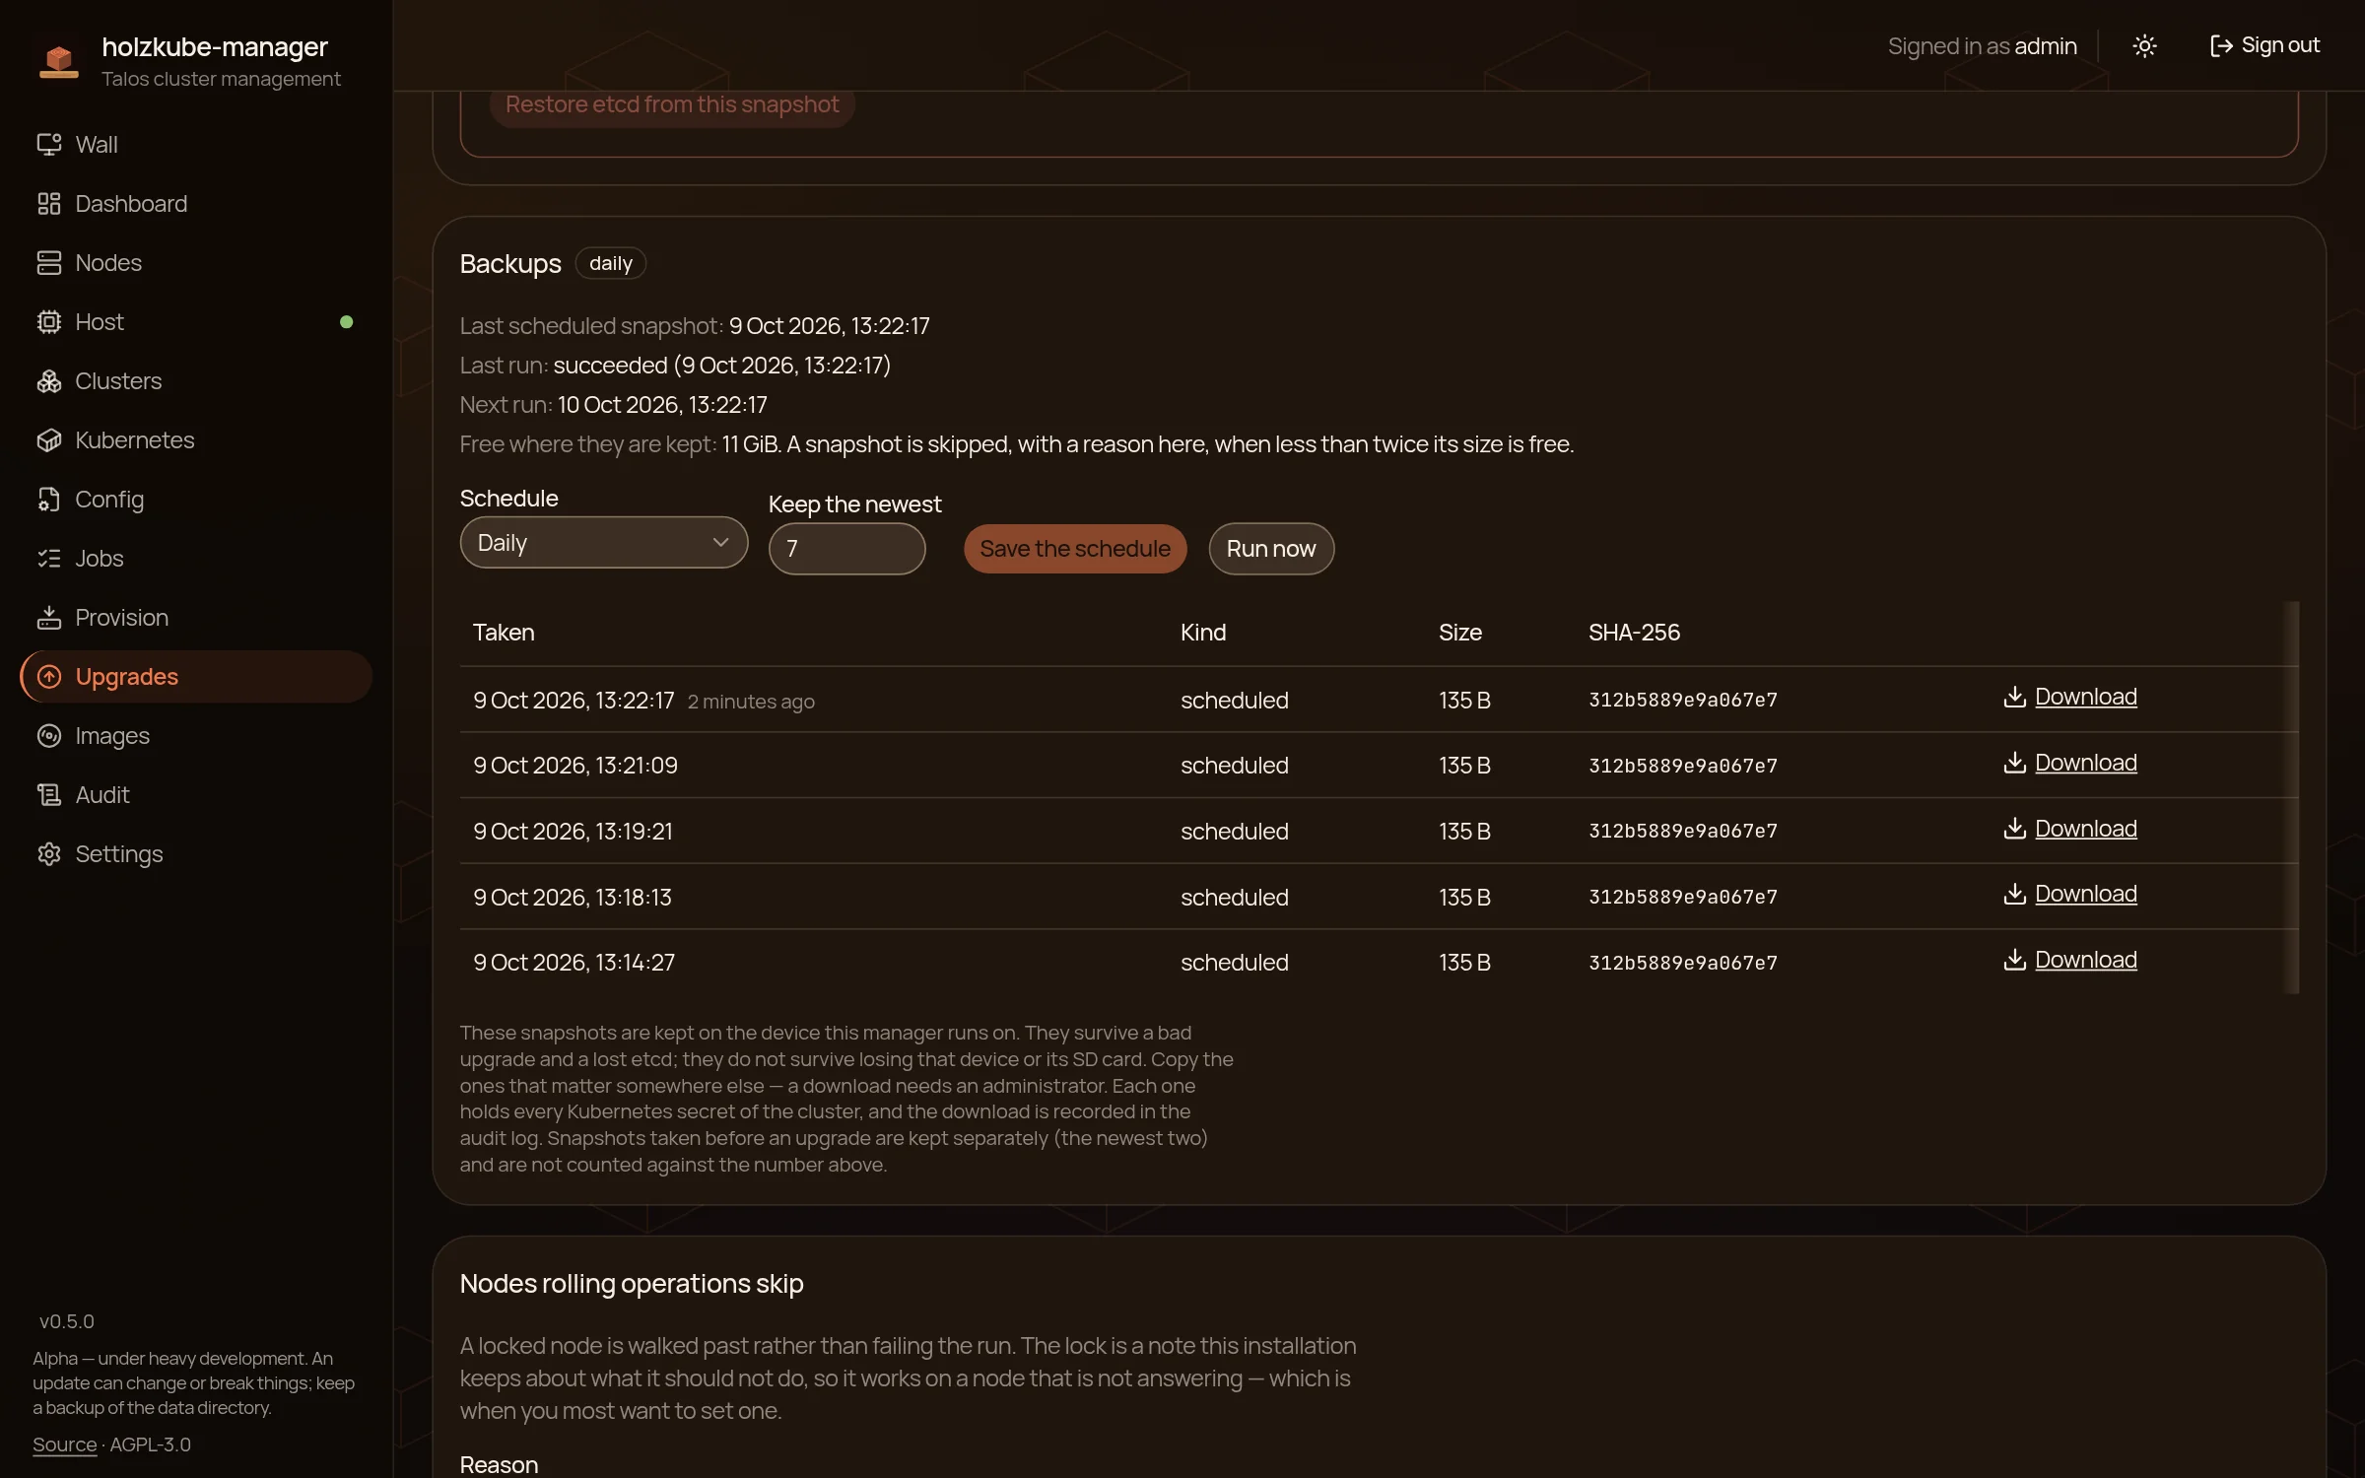Screen dimensions: 2365x1478
Task: Click the v0.5.0 version label
Action: (x=67, y=1321)
